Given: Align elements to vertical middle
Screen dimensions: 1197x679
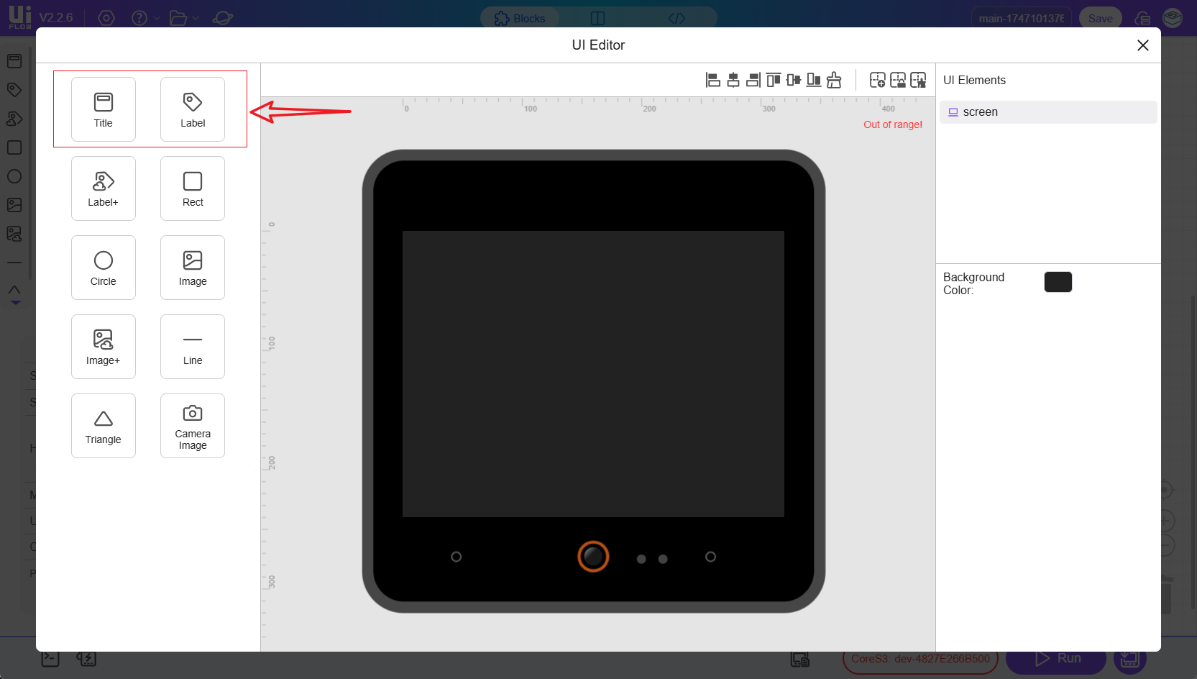Looking at the screenshot, I should click(x=794, y=80).
